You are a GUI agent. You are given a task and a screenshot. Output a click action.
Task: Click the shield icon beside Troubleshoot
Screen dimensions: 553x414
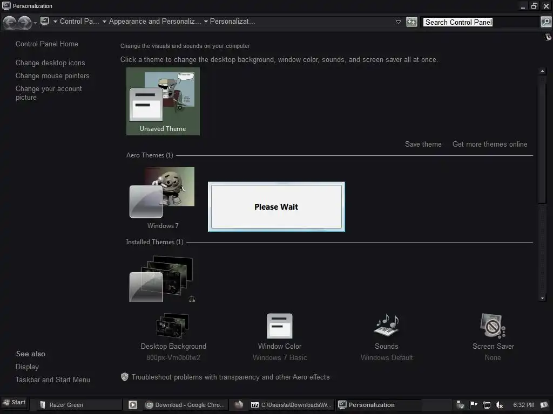125,377
